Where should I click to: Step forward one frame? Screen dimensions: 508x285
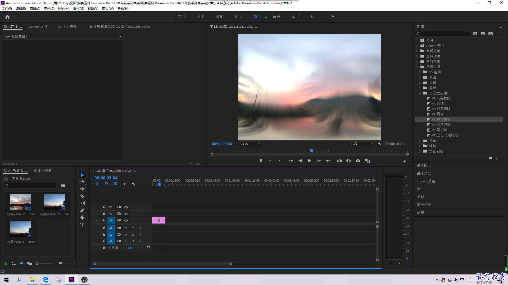click(319, 161)
